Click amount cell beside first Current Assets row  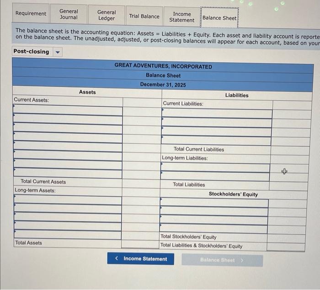coord(142,111)
